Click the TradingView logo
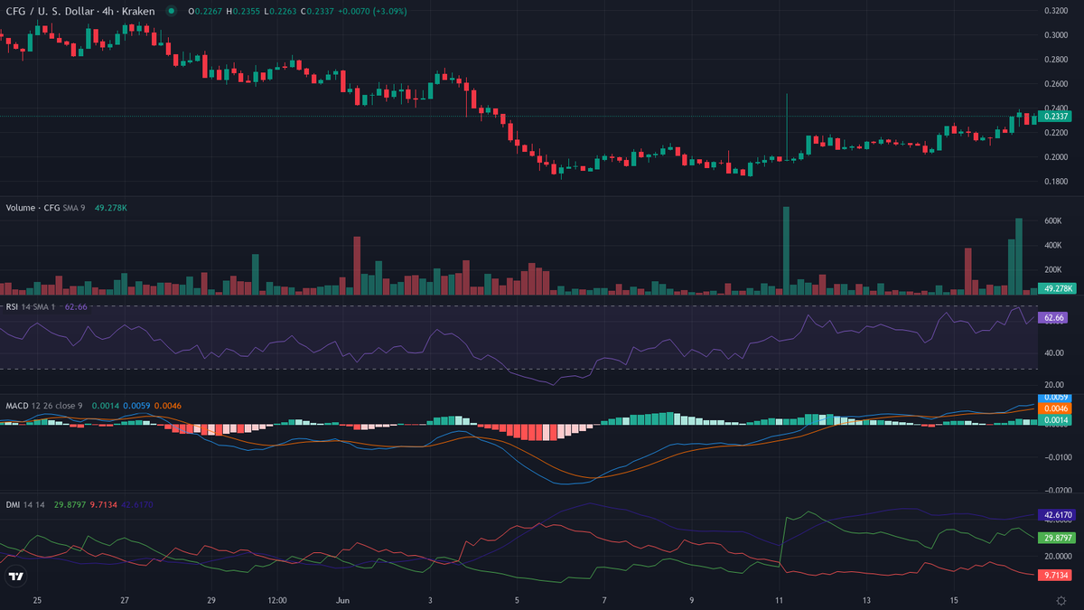The height and width of the screenshot is (610, 1084). pyautogui.click(x=15, y=576)
